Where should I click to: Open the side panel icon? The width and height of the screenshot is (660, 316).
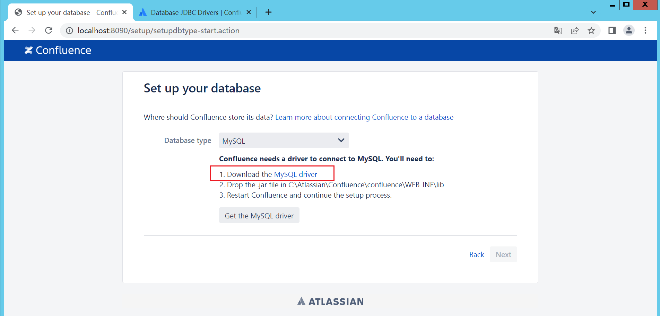point(612,30)
